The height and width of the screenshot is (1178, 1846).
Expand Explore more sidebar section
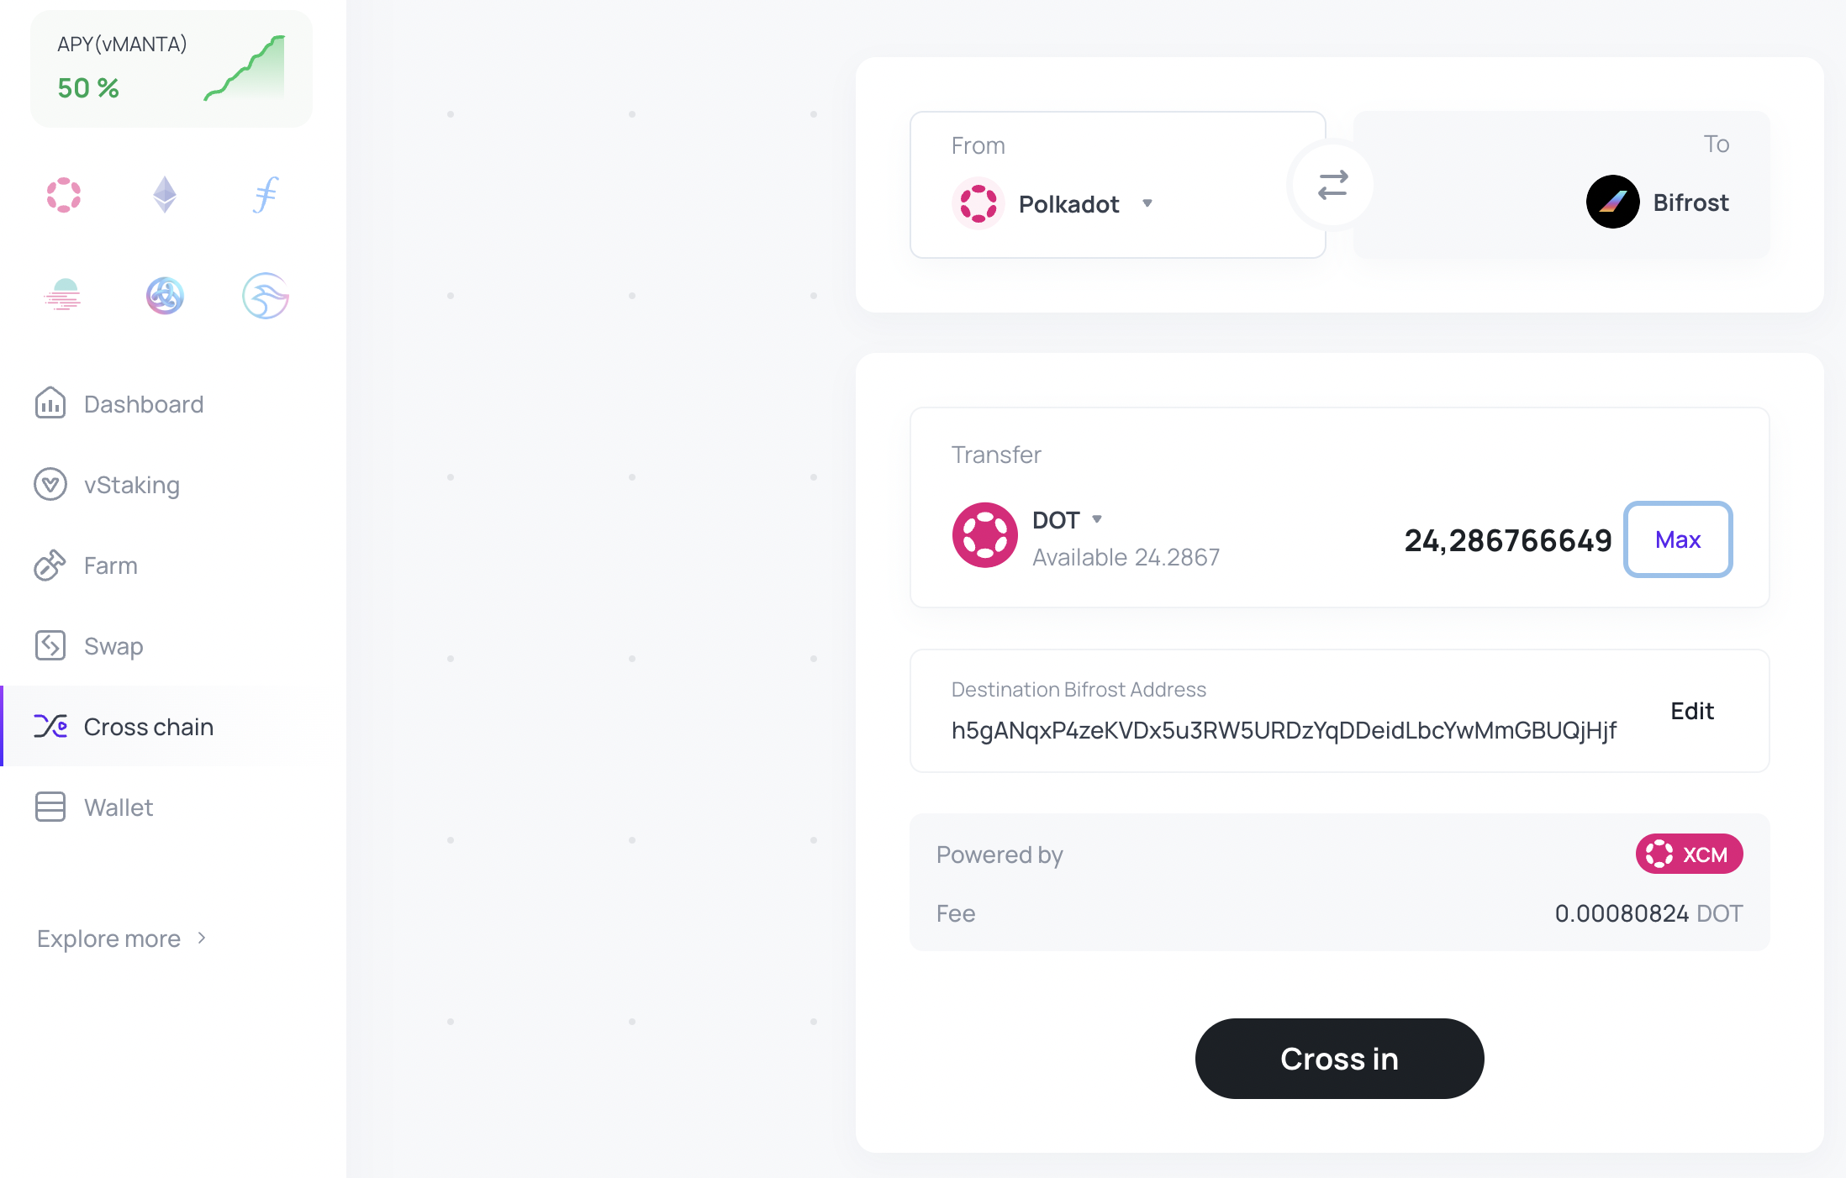[124, 939]
